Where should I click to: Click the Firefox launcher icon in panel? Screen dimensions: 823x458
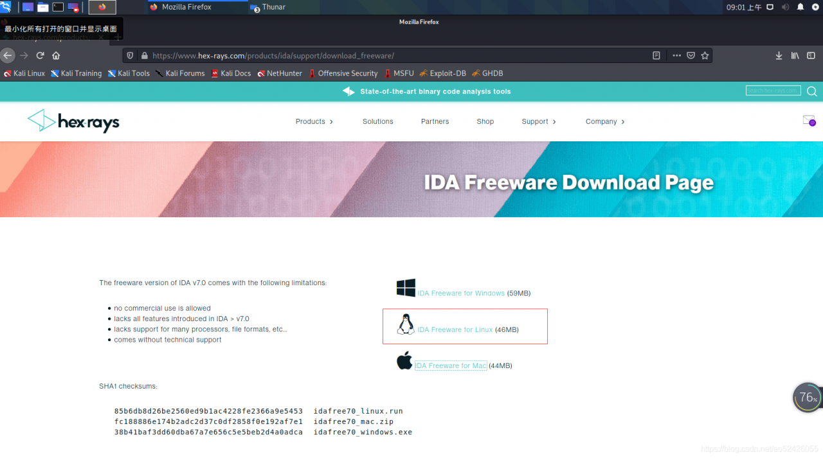pyautogui.click(x=102, y=7)
